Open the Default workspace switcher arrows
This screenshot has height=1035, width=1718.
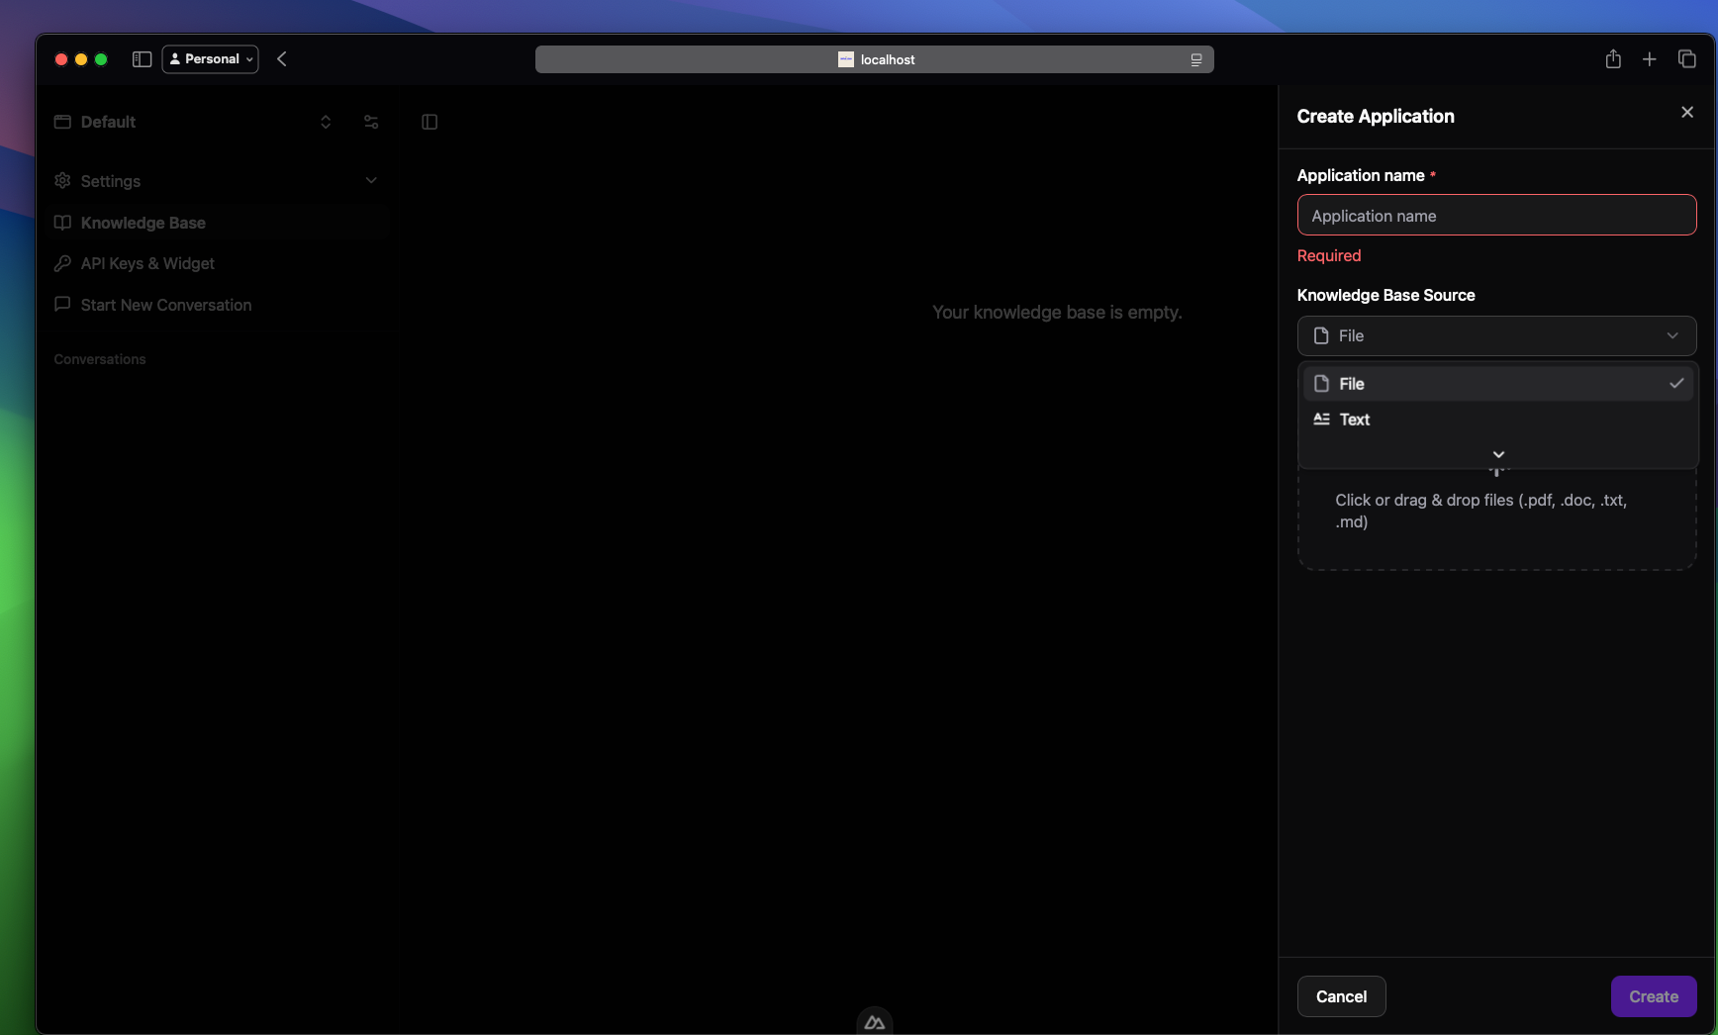326,122
